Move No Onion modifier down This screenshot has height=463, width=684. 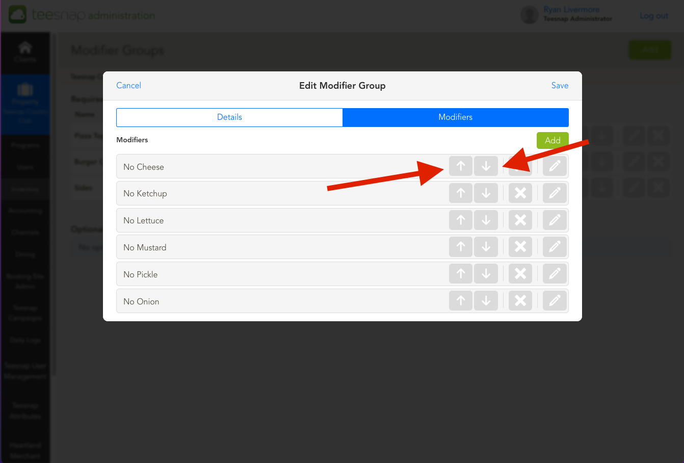(x=486, y=301)
